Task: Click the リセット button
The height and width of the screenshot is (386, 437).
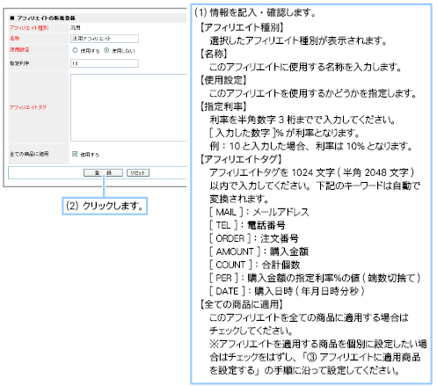Action: pos(138,172)
